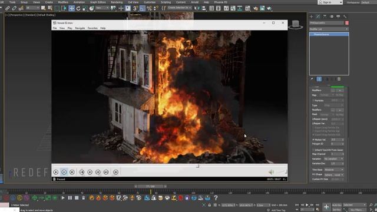Toggle the selection lock icon in status bar
The width and height of the screenshot is (377, 212).
click(210, 205)
